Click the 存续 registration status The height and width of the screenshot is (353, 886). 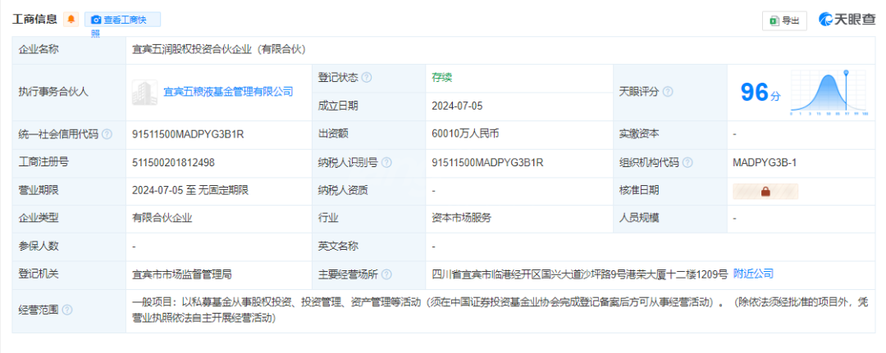pos(442,78)
